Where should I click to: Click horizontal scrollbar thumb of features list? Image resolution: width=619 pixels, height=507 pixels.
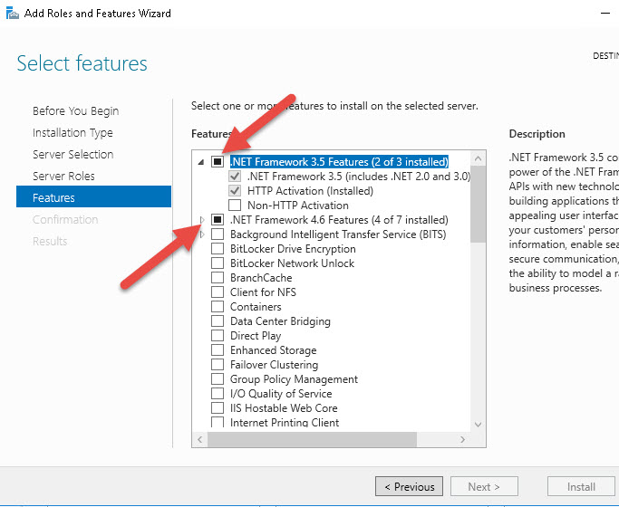click(x=312, y=439)
